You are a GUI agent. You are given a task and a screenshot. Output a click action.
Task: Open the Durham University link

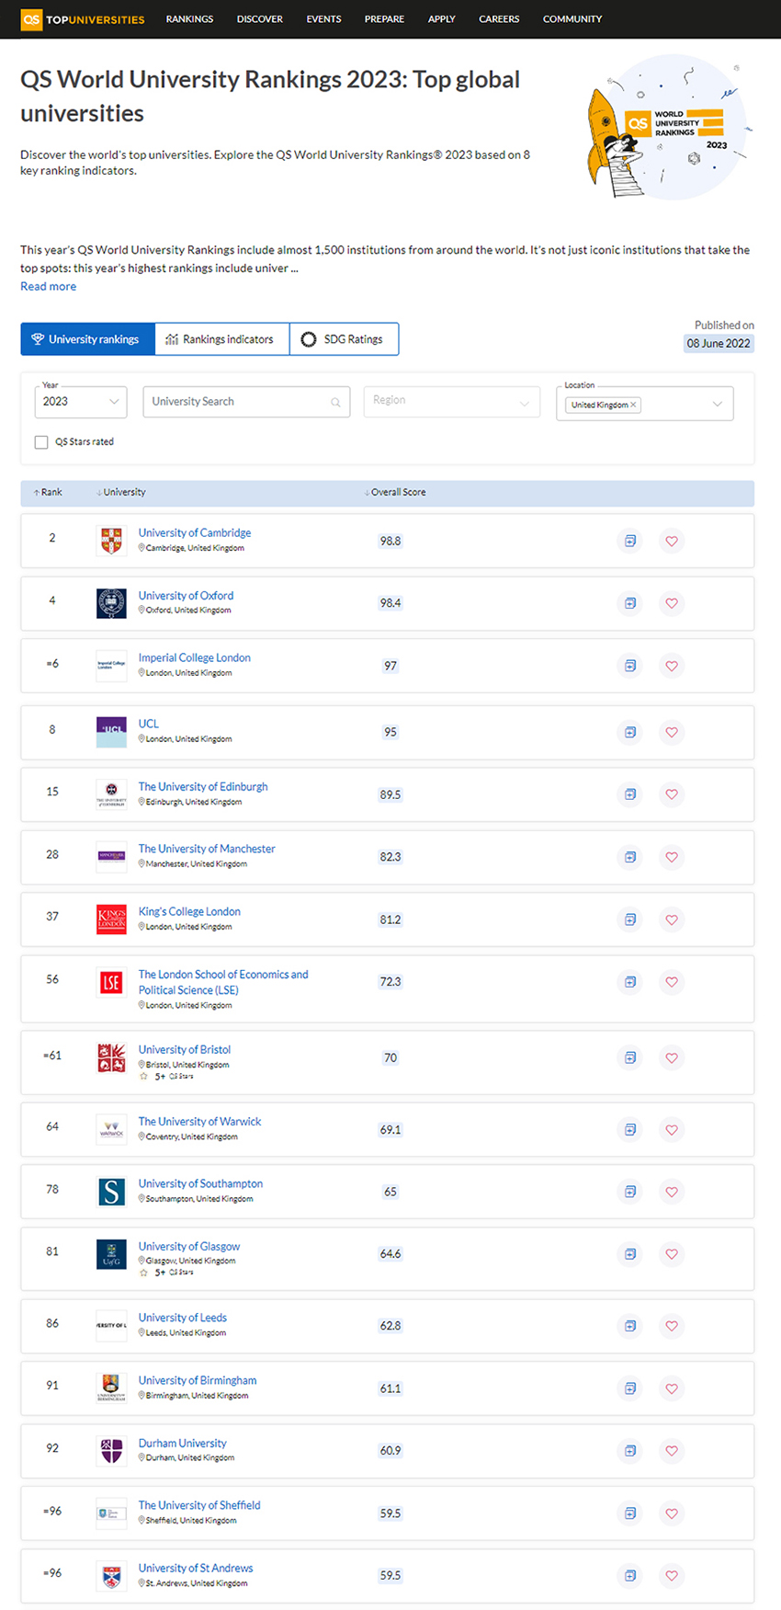point(182,1443)
